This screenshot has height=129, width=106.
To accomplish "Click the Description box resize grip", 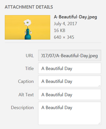I will point(99,123).
